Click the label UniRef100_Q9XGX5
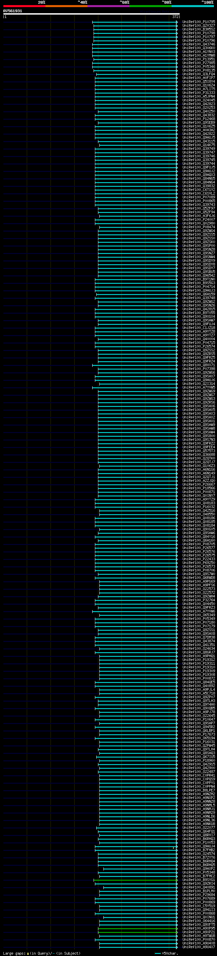 (x=198, y=529)
